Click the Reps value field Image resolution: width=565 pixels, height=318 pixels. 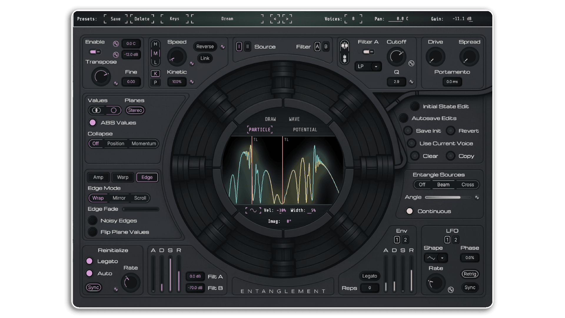370,288
